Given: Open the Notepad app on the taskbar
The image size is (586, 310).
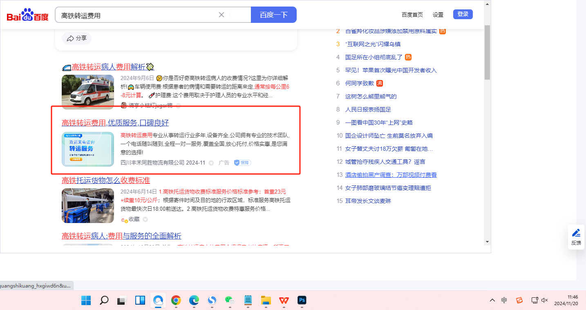Looking at the screenshot, I should pyautogui.click(x=248, y=301).
